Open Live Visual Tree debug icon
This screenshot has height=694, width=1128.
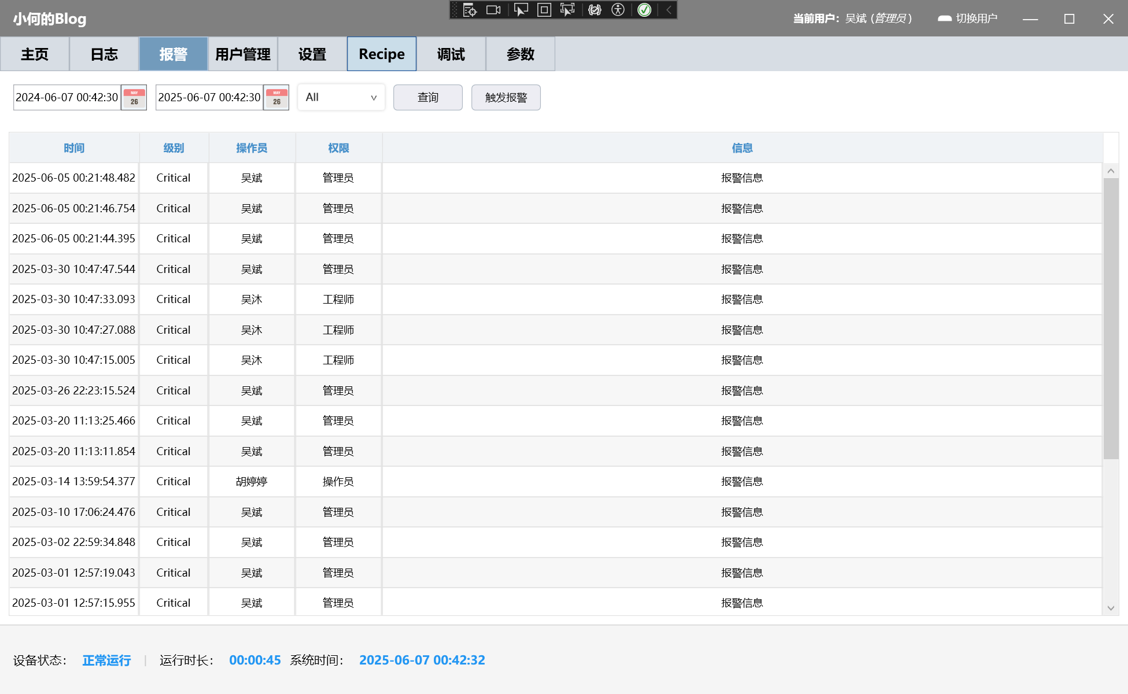click(470, 10)
